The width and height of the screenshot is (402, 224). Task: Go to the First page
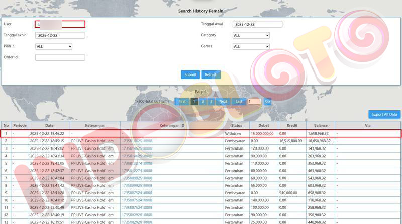point(182,101)
